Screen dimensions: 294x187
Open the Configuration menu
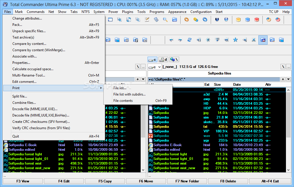click(201, 12)
